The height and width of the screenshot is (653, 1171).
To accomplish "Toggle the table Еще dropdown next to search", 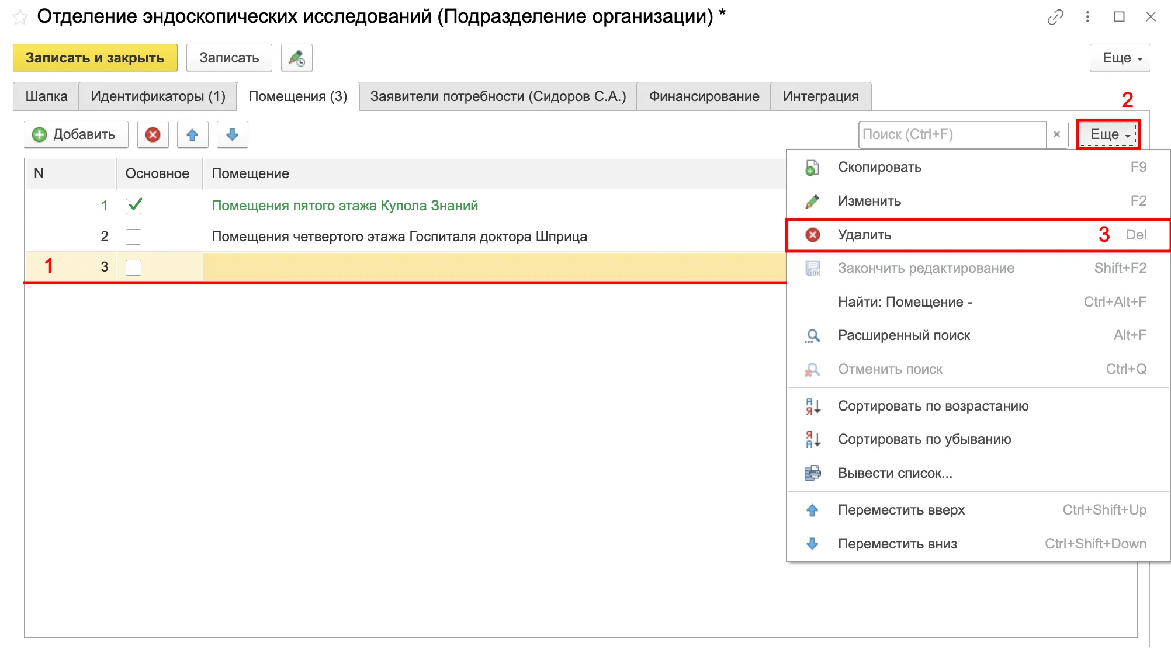I will point(1108,135).
